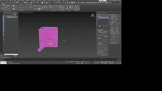Click the Select Object tool
Screen dimensions: 162x91
pyautogui.click(x=17, y=3)
